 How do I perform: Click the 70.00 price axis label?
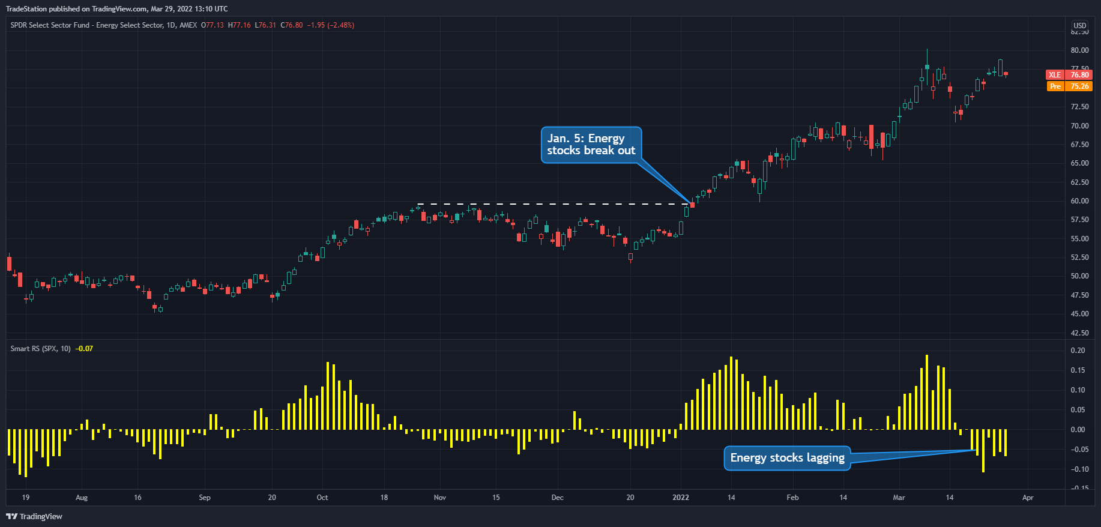pyautogui.click(x=1079, y=126)
